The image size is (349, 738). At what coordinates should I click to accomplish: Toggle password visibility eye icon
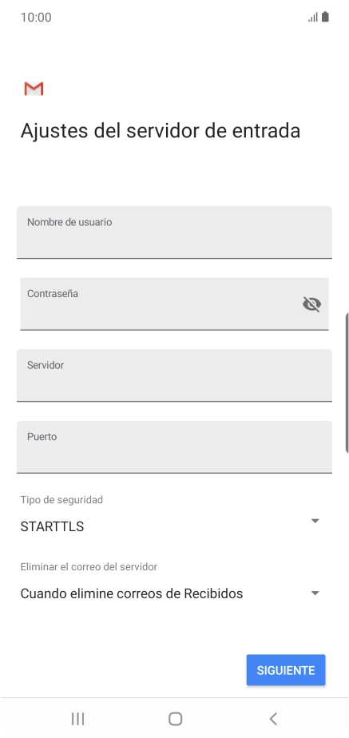311,304
